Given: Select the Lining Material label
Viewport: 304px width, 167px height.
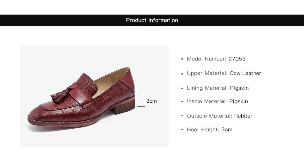Looking at the screenshot, I should (207, 88).
